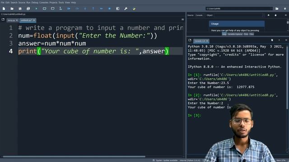
Task: Toggle lock in Help pane
Action: [275, 15]
